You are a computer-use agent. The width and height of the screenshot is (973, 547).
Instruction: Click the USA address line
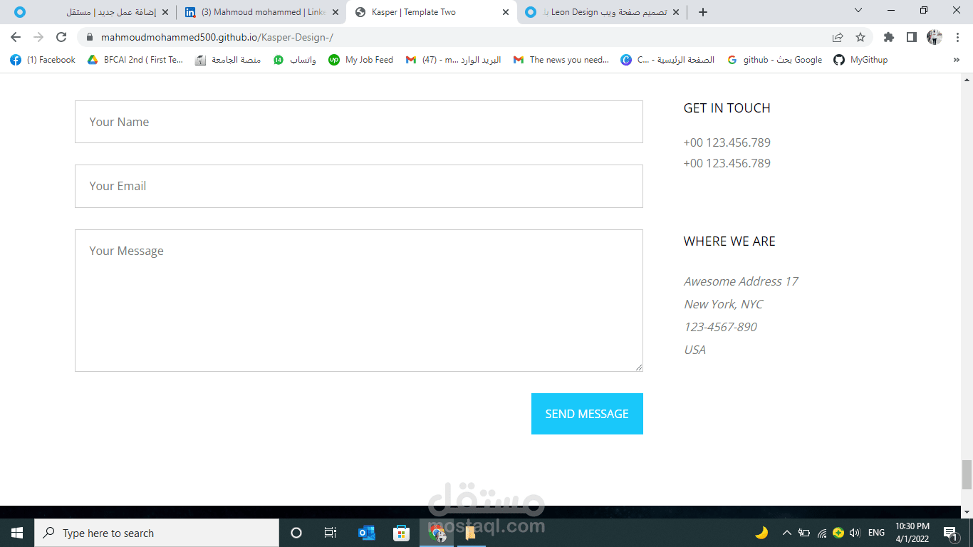(694, 350)
